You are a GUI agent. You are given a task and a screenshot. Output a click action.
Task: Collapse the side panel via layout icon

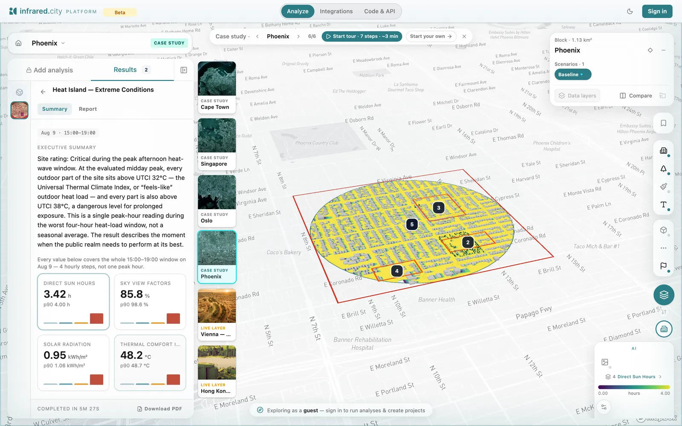point(184,70)
